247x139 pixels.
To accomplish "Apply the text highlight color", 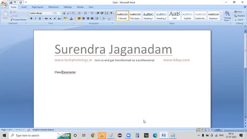I will pos(65,19).
